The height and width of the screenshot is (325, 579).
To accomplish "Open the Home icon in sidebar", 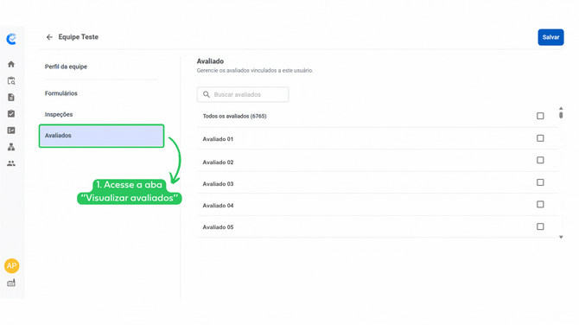I will [x=11, y=64].
